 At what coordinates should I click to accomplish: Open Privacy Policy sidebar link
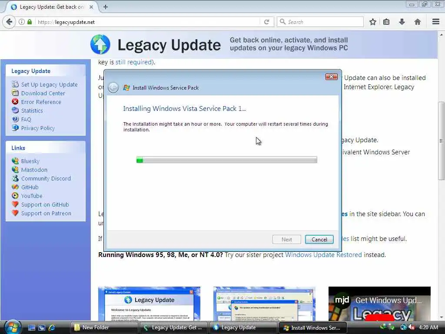pyautogui.click(x=38, y=128)
